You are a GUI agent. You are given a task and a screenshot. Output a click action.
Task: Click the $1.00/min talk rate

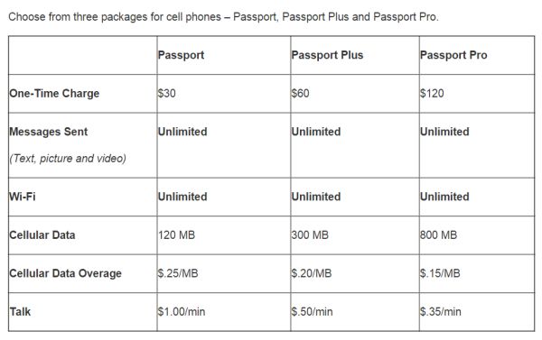click(182, 311)
